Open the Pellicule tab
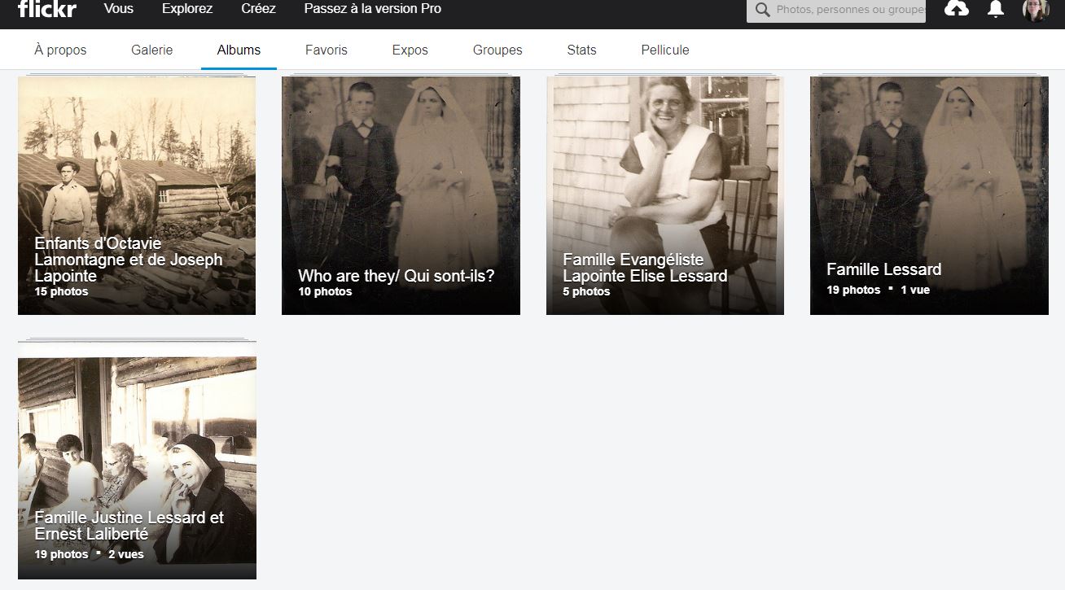 [x=665, y=50]
